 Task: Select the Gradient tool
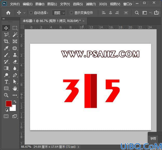(6, 68)
